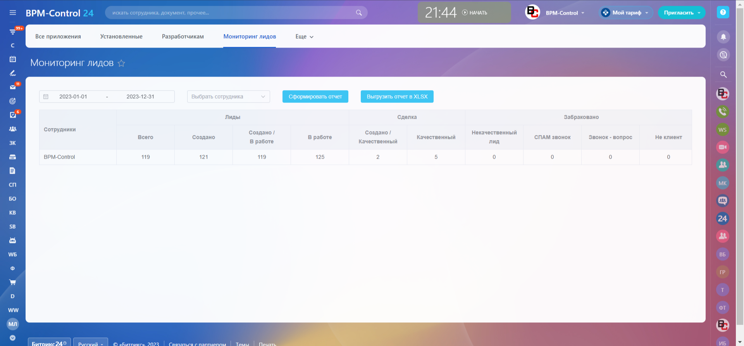Open the SB item in left sidebar
Screen dimensions: 744x346
13,226
